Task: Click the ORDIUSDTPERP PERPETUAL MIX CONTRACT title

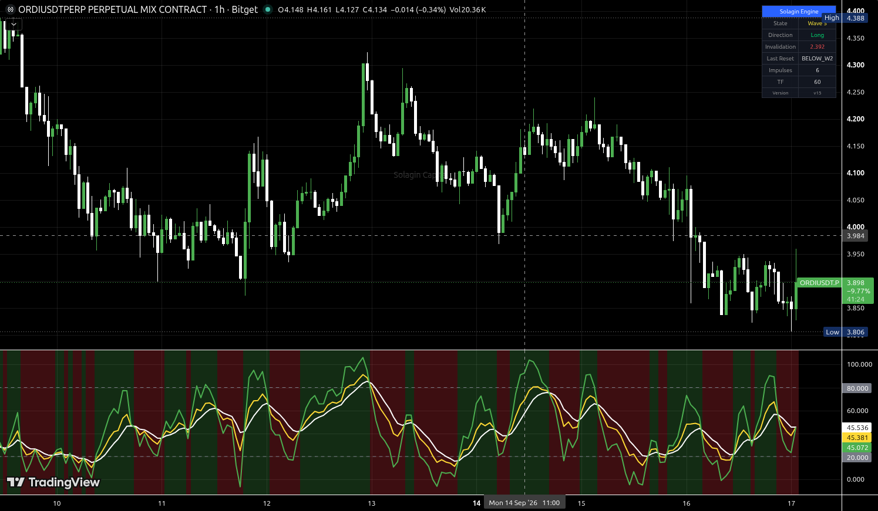Action: [x=113, y=9]
